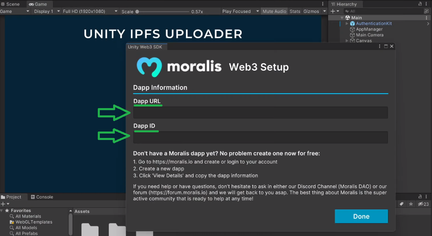Open the Hierarchy tab

pyautogui.click(x=344, y=4)
